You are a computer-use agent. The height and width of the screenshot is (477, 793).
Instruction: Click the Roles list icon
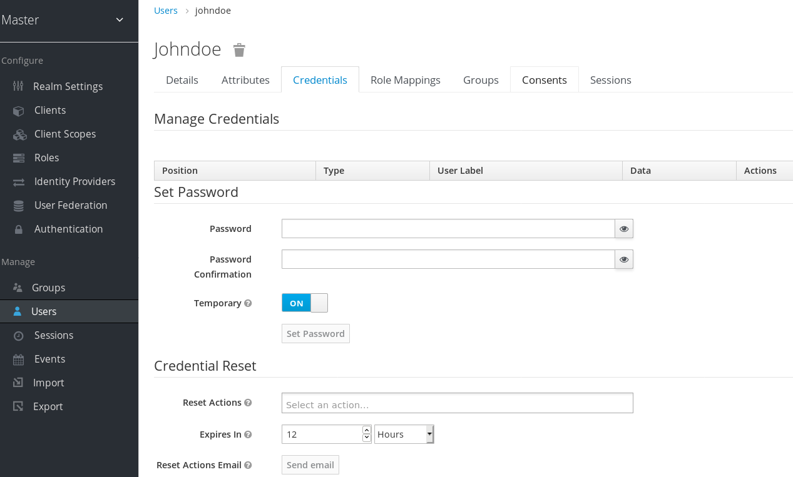(19, 158)
